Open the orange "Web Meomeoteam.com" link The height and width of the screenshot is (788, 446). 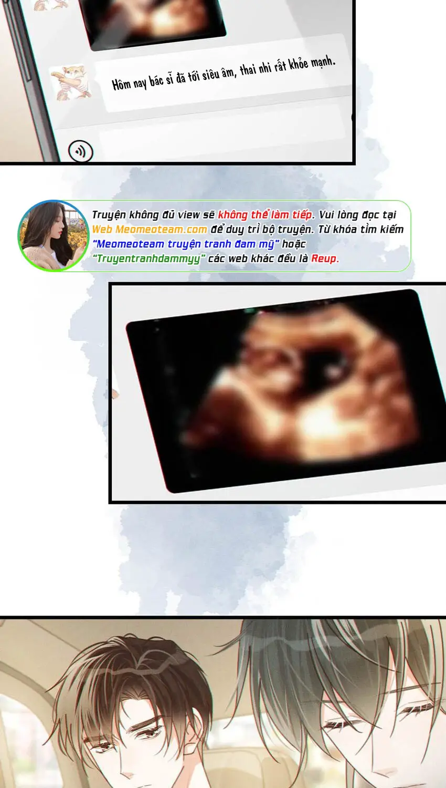150,230
